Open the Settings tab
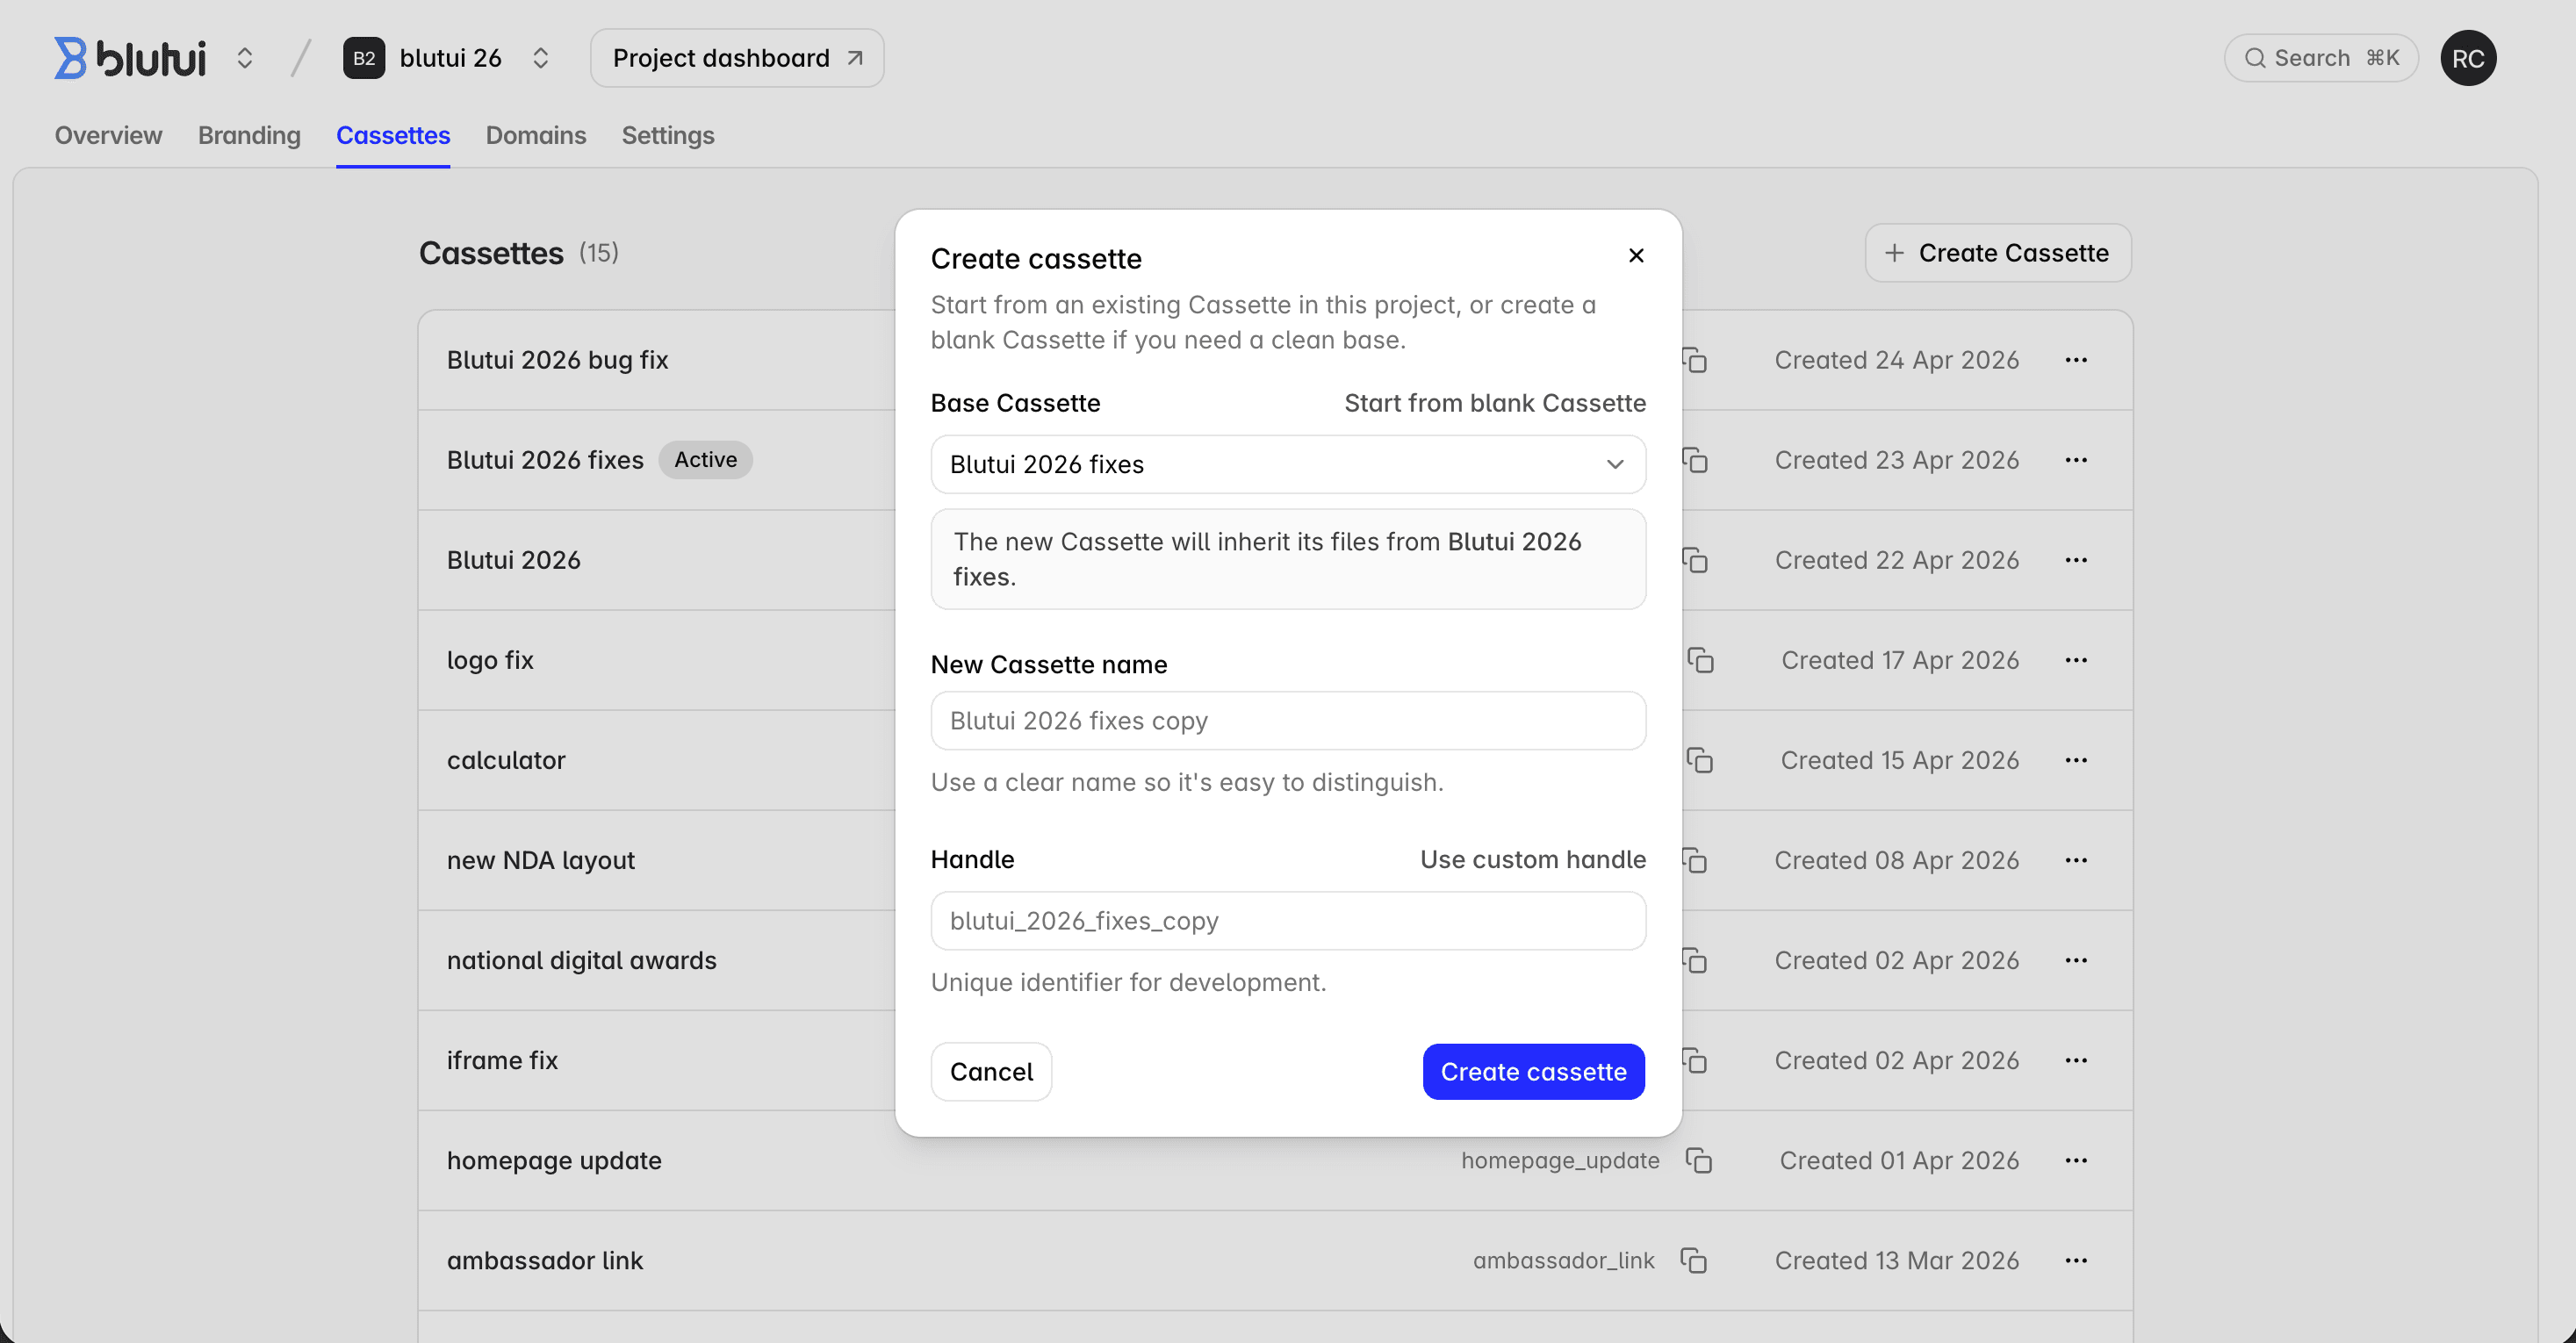This screenshot has height=1343, width=2576. (x=668, y=135)
